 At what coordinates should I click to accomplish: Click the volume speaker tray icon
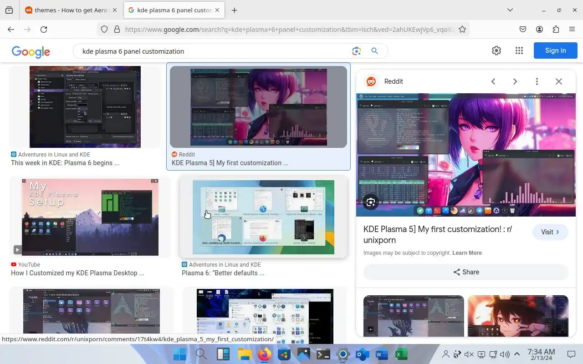(x=505, y=354)
